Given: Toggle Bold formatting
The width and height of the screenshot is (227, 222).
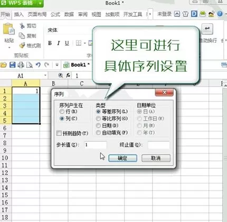Looking at the screenshot, I should click(50, 43).
